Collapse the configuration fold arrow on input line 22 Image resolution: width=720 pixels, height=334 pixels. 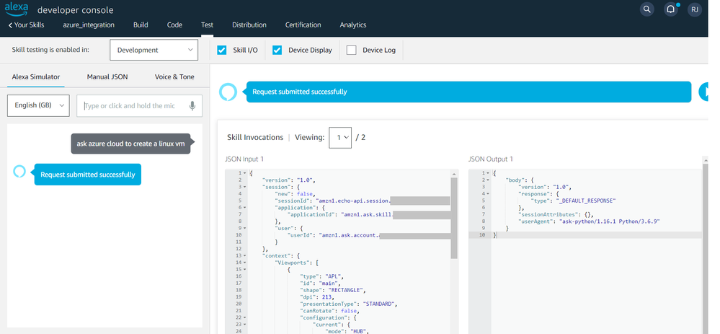click(x=245, y=317)
